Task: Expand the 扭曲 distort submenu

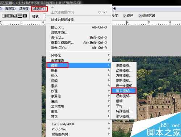Action: click(79, 70)
